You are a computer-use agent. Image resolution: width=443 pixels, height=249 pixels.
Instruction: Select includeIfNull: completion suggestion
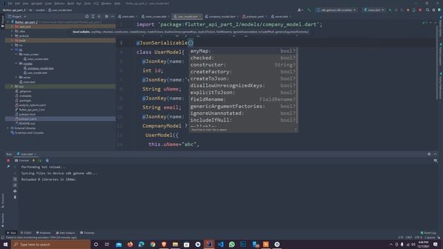pyautogui.click(x=243, y=120)
